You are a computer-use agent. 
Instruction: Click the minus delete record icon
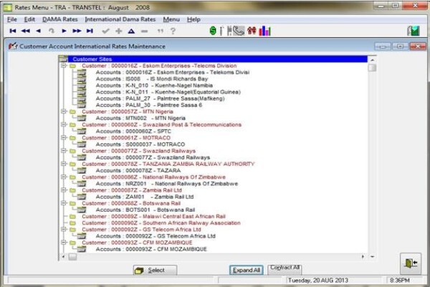click(x=145, y=31)
